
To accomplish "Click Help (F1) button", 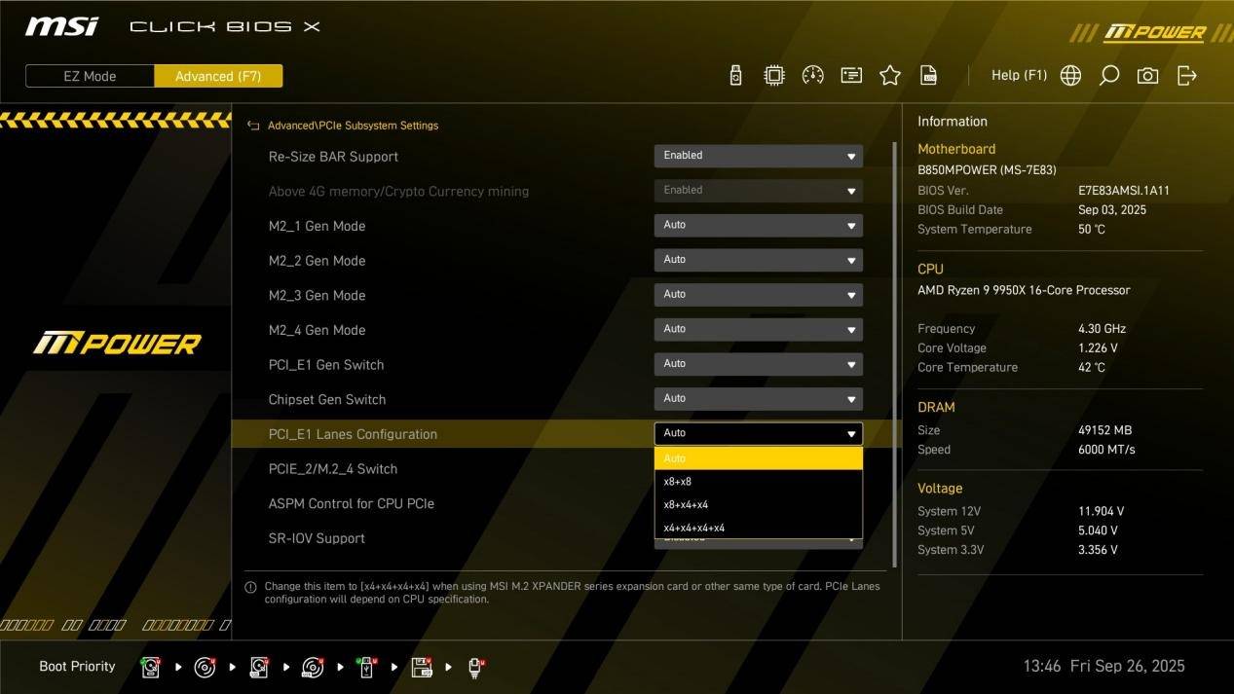I will click(x=1019, y=76).
